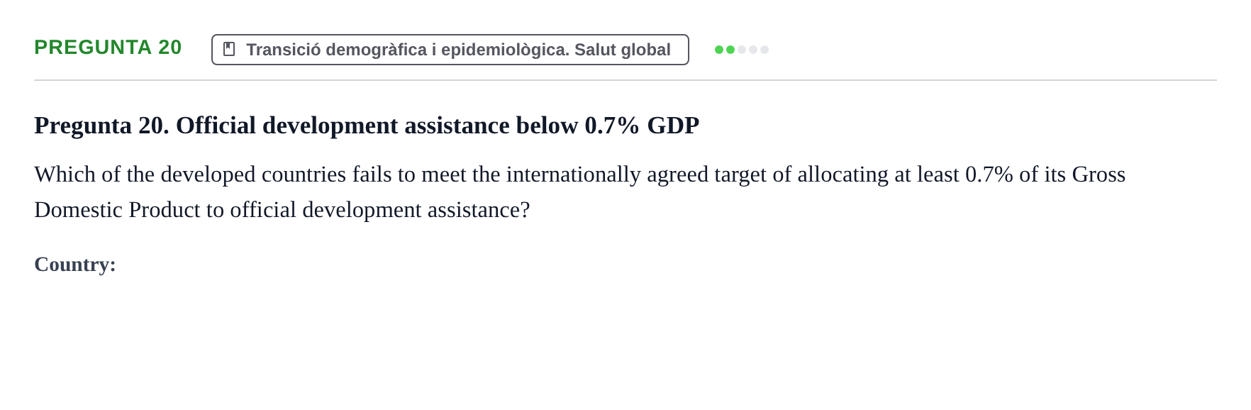The image size is (1251, 410).
Task: Click the book icon in the topic tag
Action: point(229,49)
